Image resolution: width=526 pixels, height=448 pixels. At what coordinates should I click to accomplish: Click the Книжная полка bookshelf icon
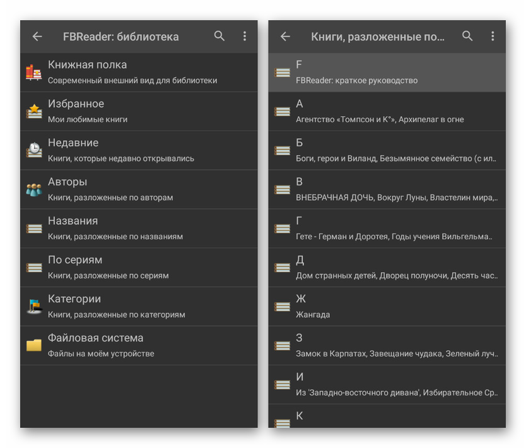tap(34, 73)
